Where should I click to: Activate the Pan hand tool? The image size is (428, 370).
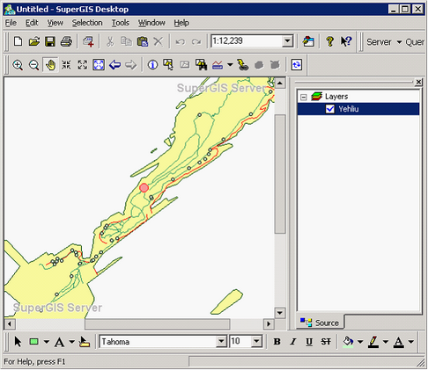point(50,65)
